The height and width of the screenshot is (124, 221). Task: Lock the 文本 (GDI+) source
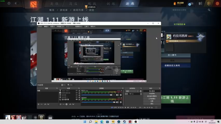coord(79,91)
